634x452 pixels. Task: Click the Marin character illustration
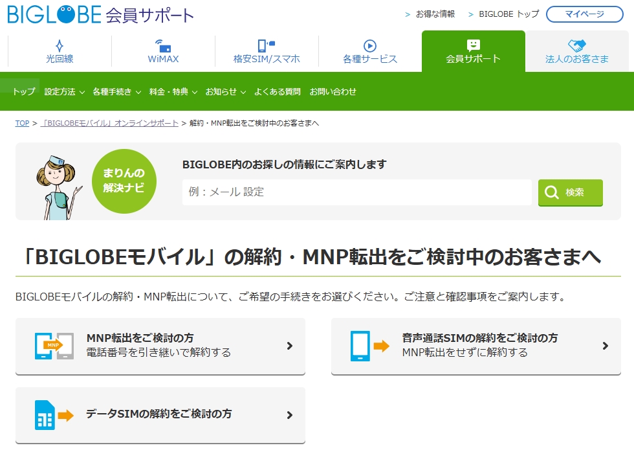click(59, 188)
